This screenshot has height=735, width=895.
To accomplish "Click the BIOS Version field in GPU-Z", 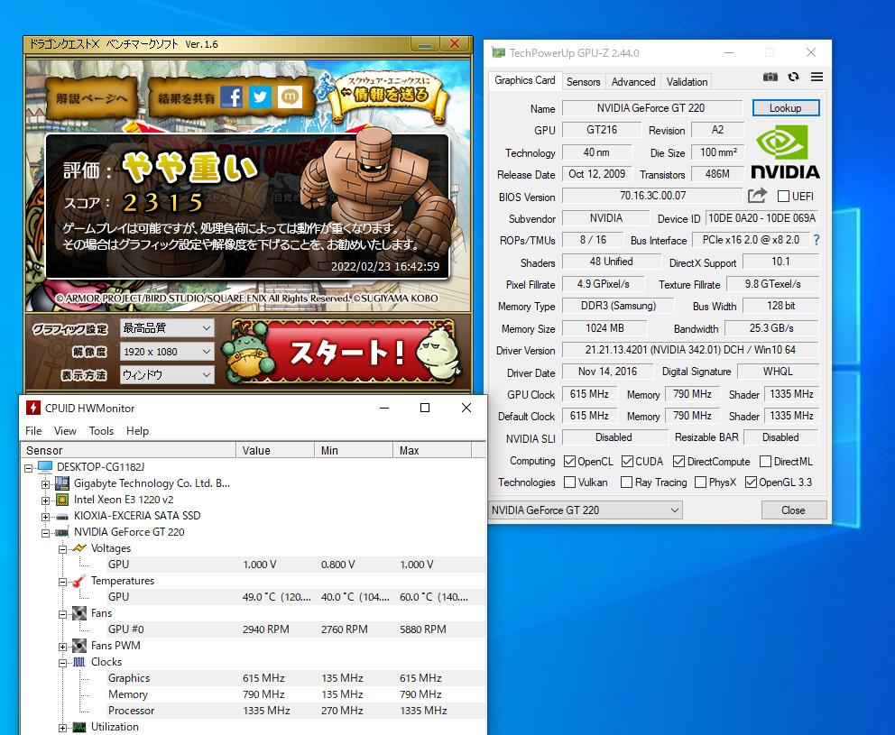I will click(652, 196).
